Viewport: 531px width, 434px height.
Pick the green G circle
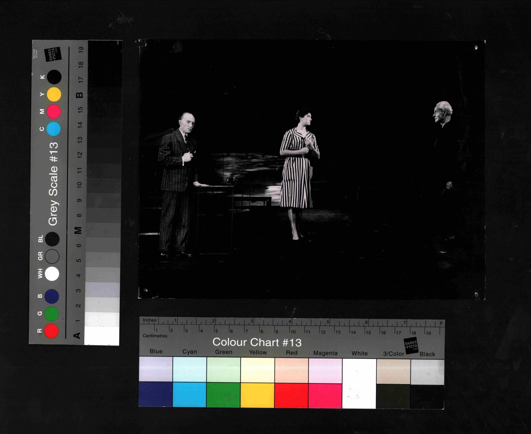click(x=51, y=313)
